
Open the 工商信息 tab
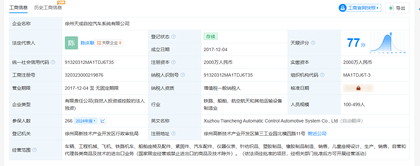[18, 8]
